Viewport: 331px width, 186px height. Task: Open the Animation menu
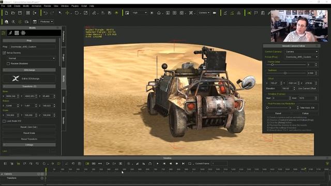36,6
